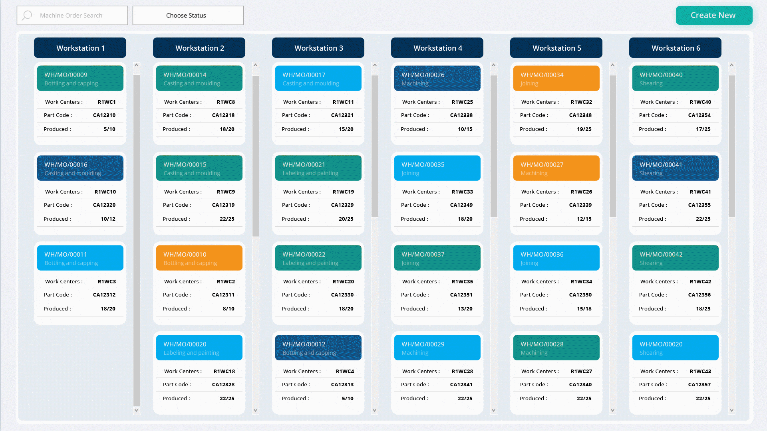The height and width of the screenshot is (431, 767).
Task: Open order WH/MO/00012 card header
Action: tap(318, 348)
